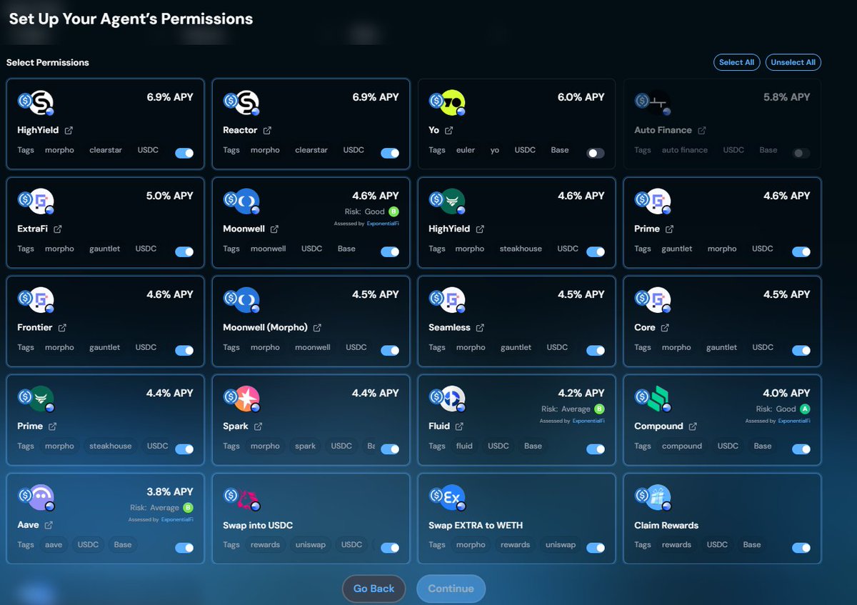The width and height of the screenshot is (857, 605).
Task: Click the Go Back button
Action: click(x=374, y=589)
